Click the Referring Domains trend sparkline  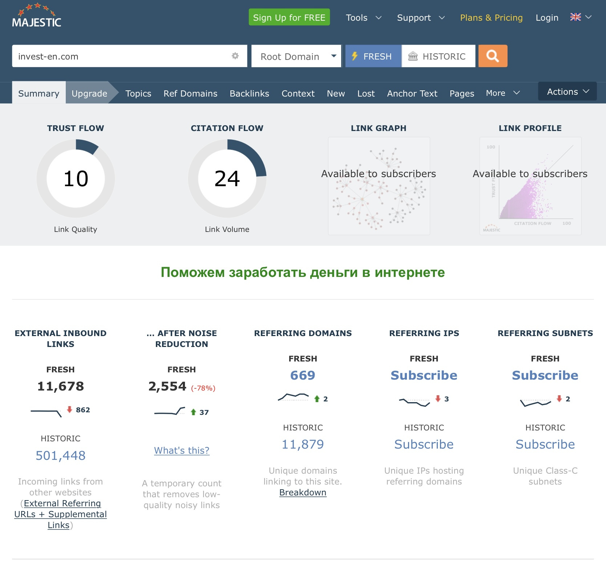click(293, 397)
